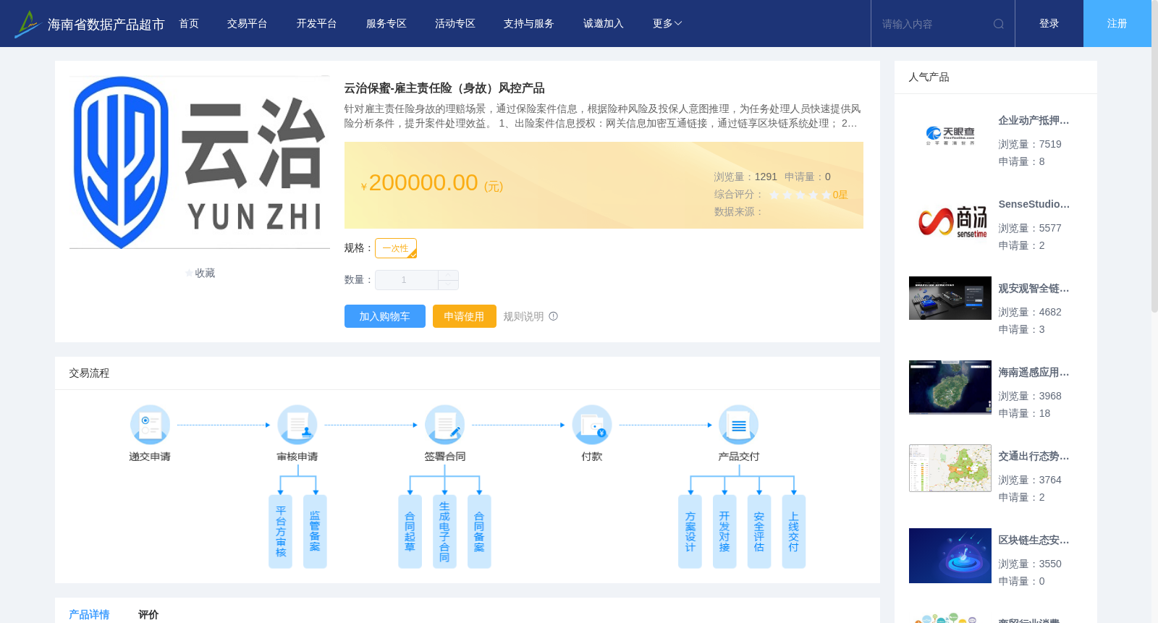Go to 首页 in the navigation bar

click(189, 24)
